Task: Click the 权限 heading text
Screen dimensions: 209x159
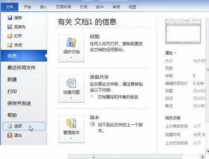Action: click(95, 37)
